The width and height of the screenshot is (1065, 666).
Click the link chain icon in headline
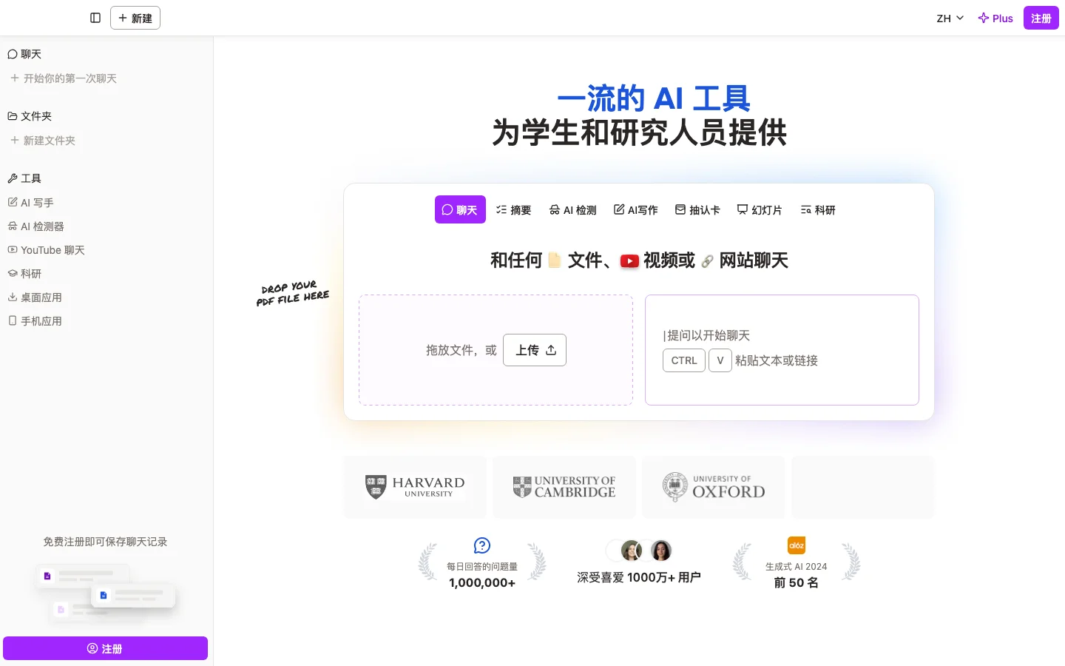coord(707,261)
